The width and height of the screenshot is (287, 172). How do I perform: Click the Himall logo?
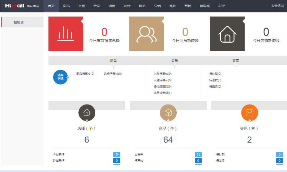[22, 6]
